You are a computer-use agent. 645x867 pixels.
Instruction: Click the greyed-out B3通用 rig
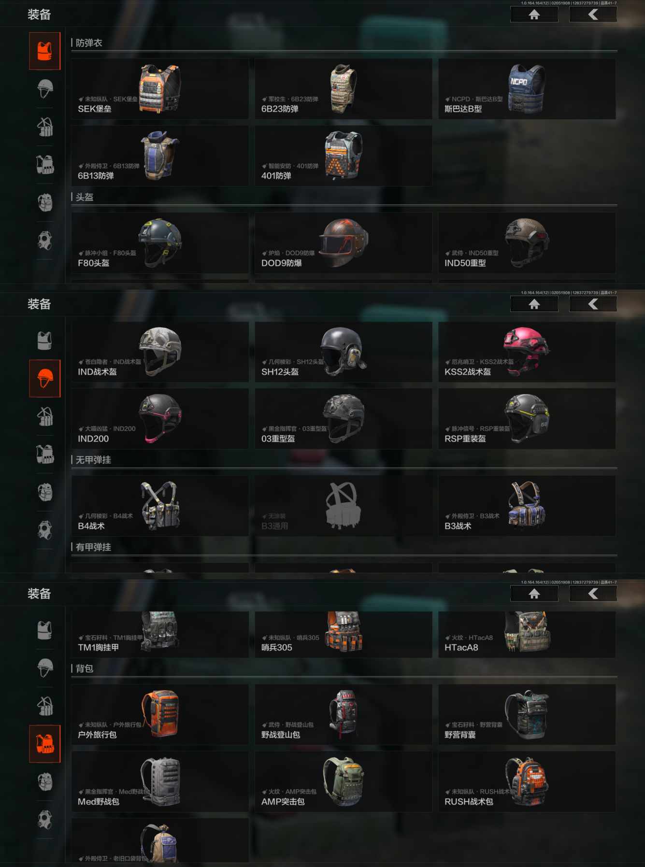344,506
